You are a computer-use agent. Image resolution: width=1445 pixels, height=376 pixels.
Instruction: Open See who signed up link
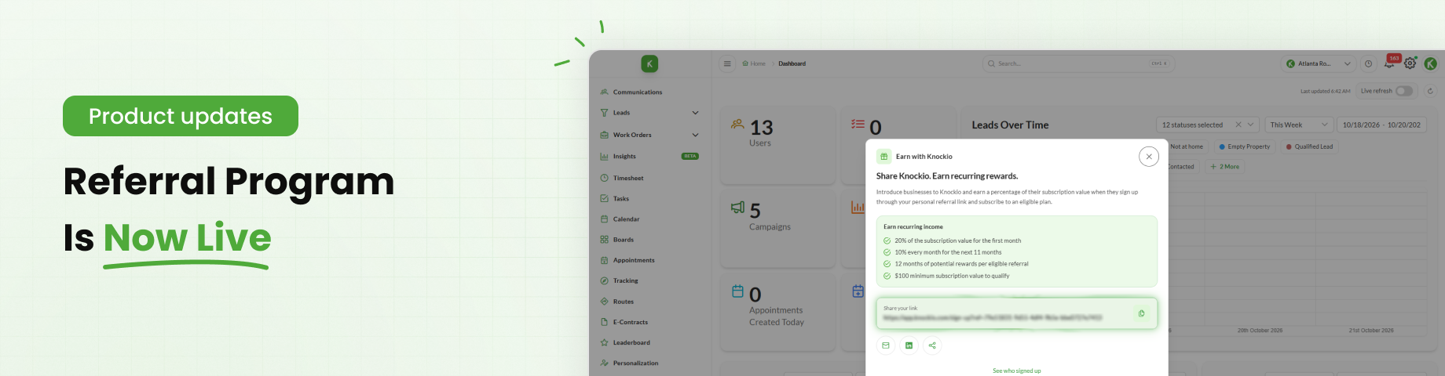coord(1016,371)
